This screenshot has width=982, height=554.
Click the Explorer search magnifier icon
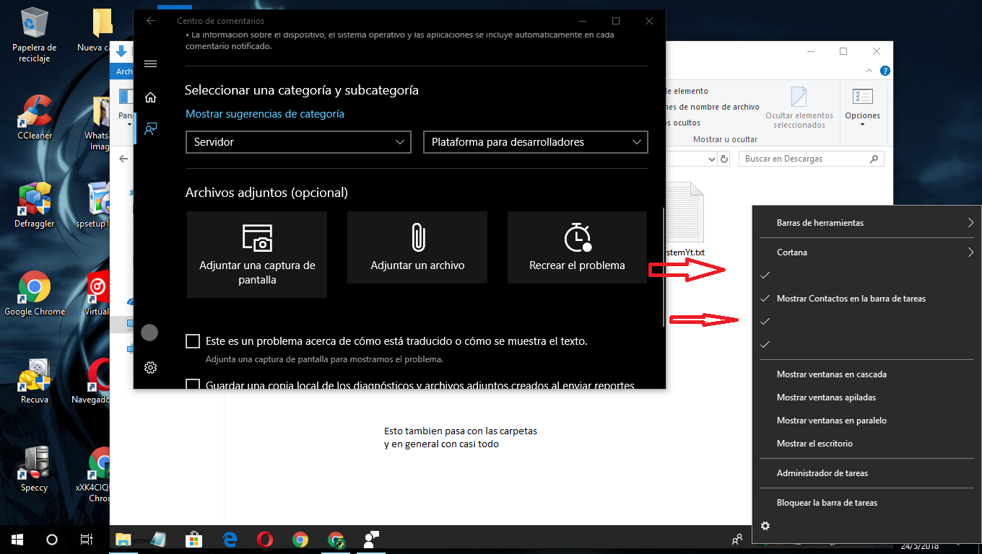(x=874, y=159)
